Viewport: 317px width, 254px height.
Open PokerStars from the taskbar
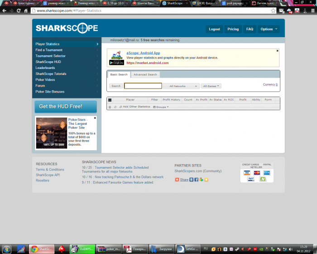(x=62, y=249)
